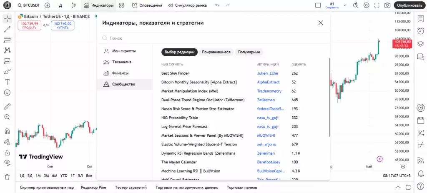Open the alerts clock panel

point(420,31)
